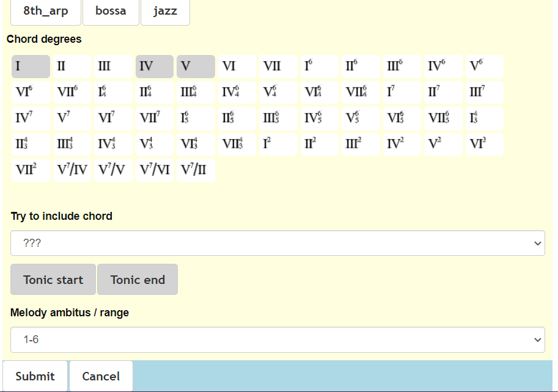The image size is (558, 392).
Task: Deselect the highlighted IV chord degree
Action: coord(155,67)
